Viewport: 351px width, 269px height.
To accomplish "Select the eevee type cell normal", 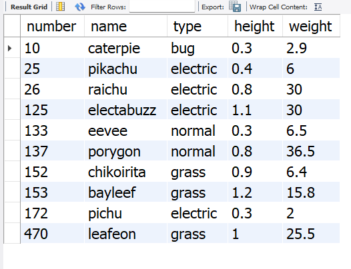I will point(198,131).
